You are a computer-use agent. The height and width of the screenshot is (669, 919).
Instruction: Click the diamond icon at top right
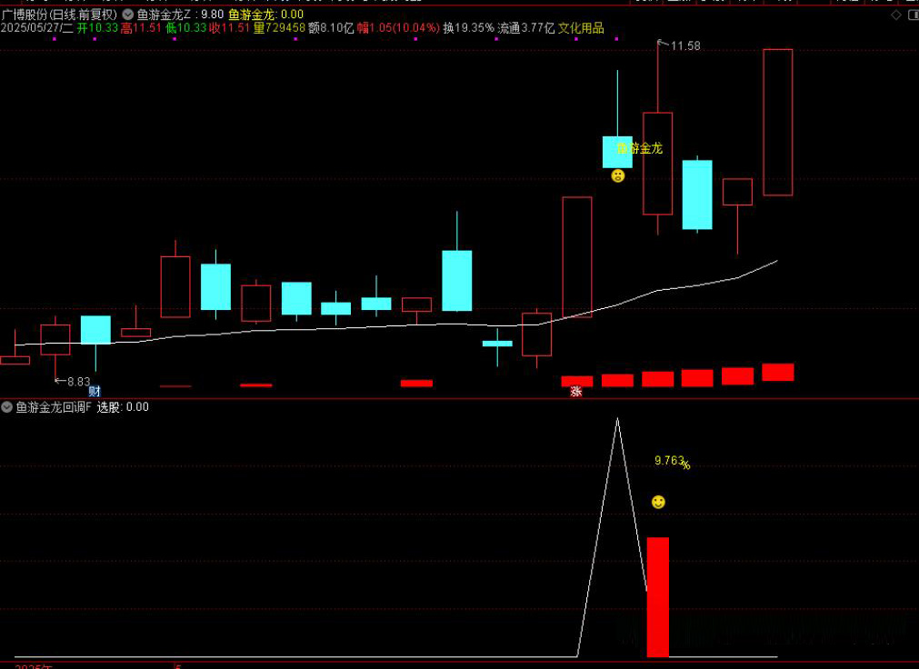click(895, 15)
